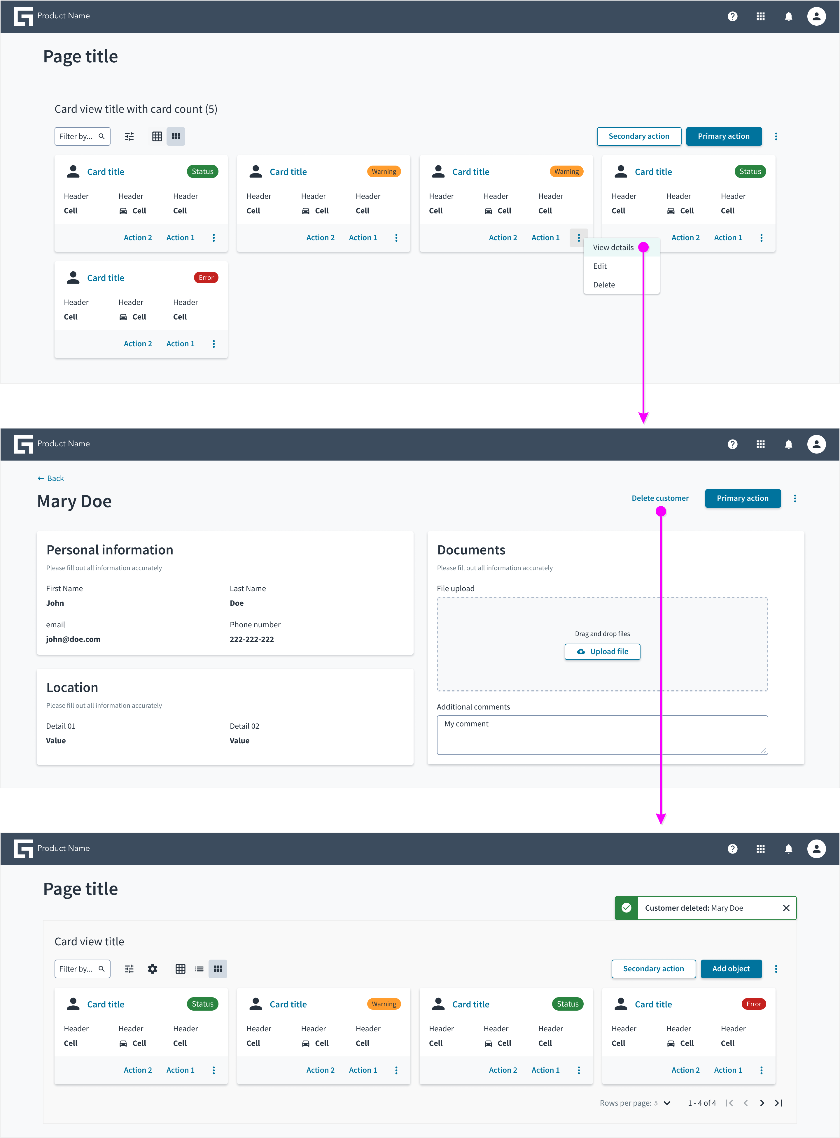Open kebab menu beside Mary Doe Primary action
Screen dimensions: 840x1138
point(795,498)
